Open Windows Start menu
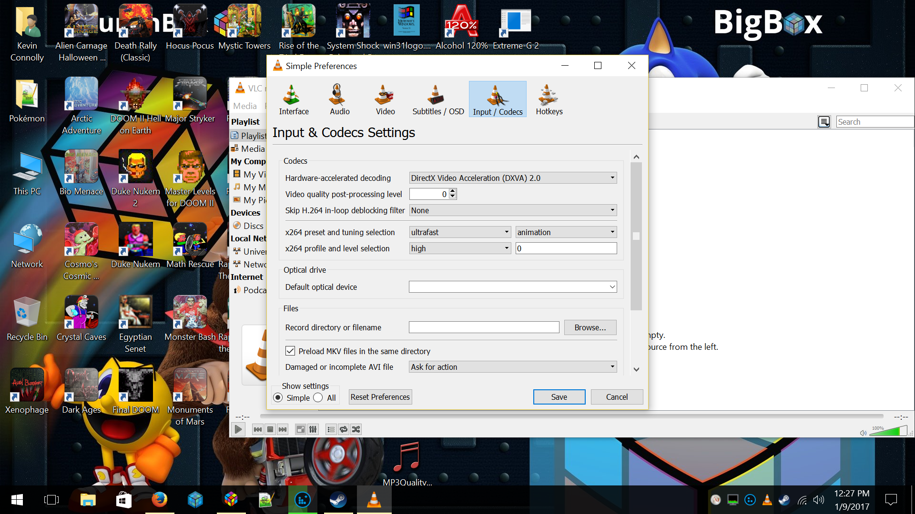The width and height of the screenshot is (915, 514). [x=17, y=500]
